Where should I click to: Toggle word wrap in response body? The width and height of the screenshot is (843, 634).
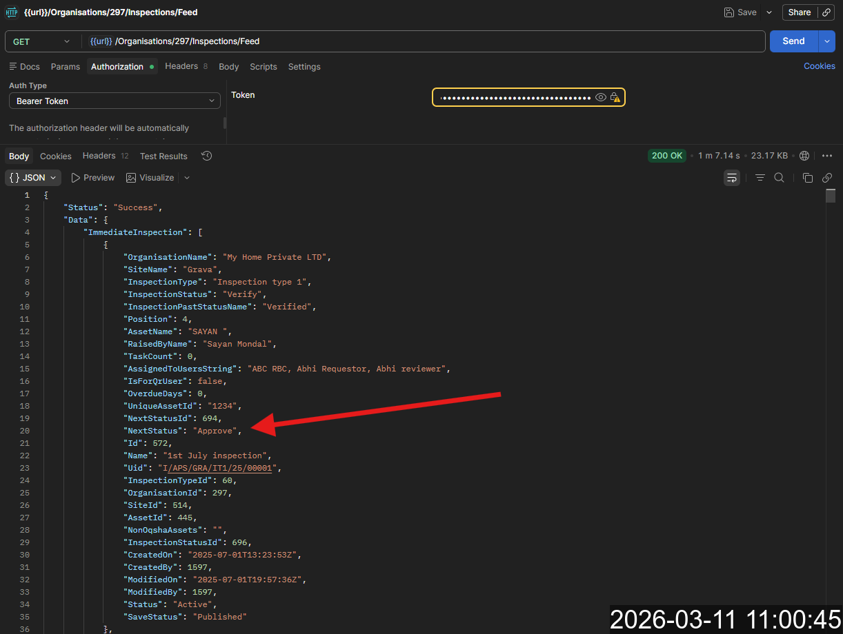(x=732, y=178)
